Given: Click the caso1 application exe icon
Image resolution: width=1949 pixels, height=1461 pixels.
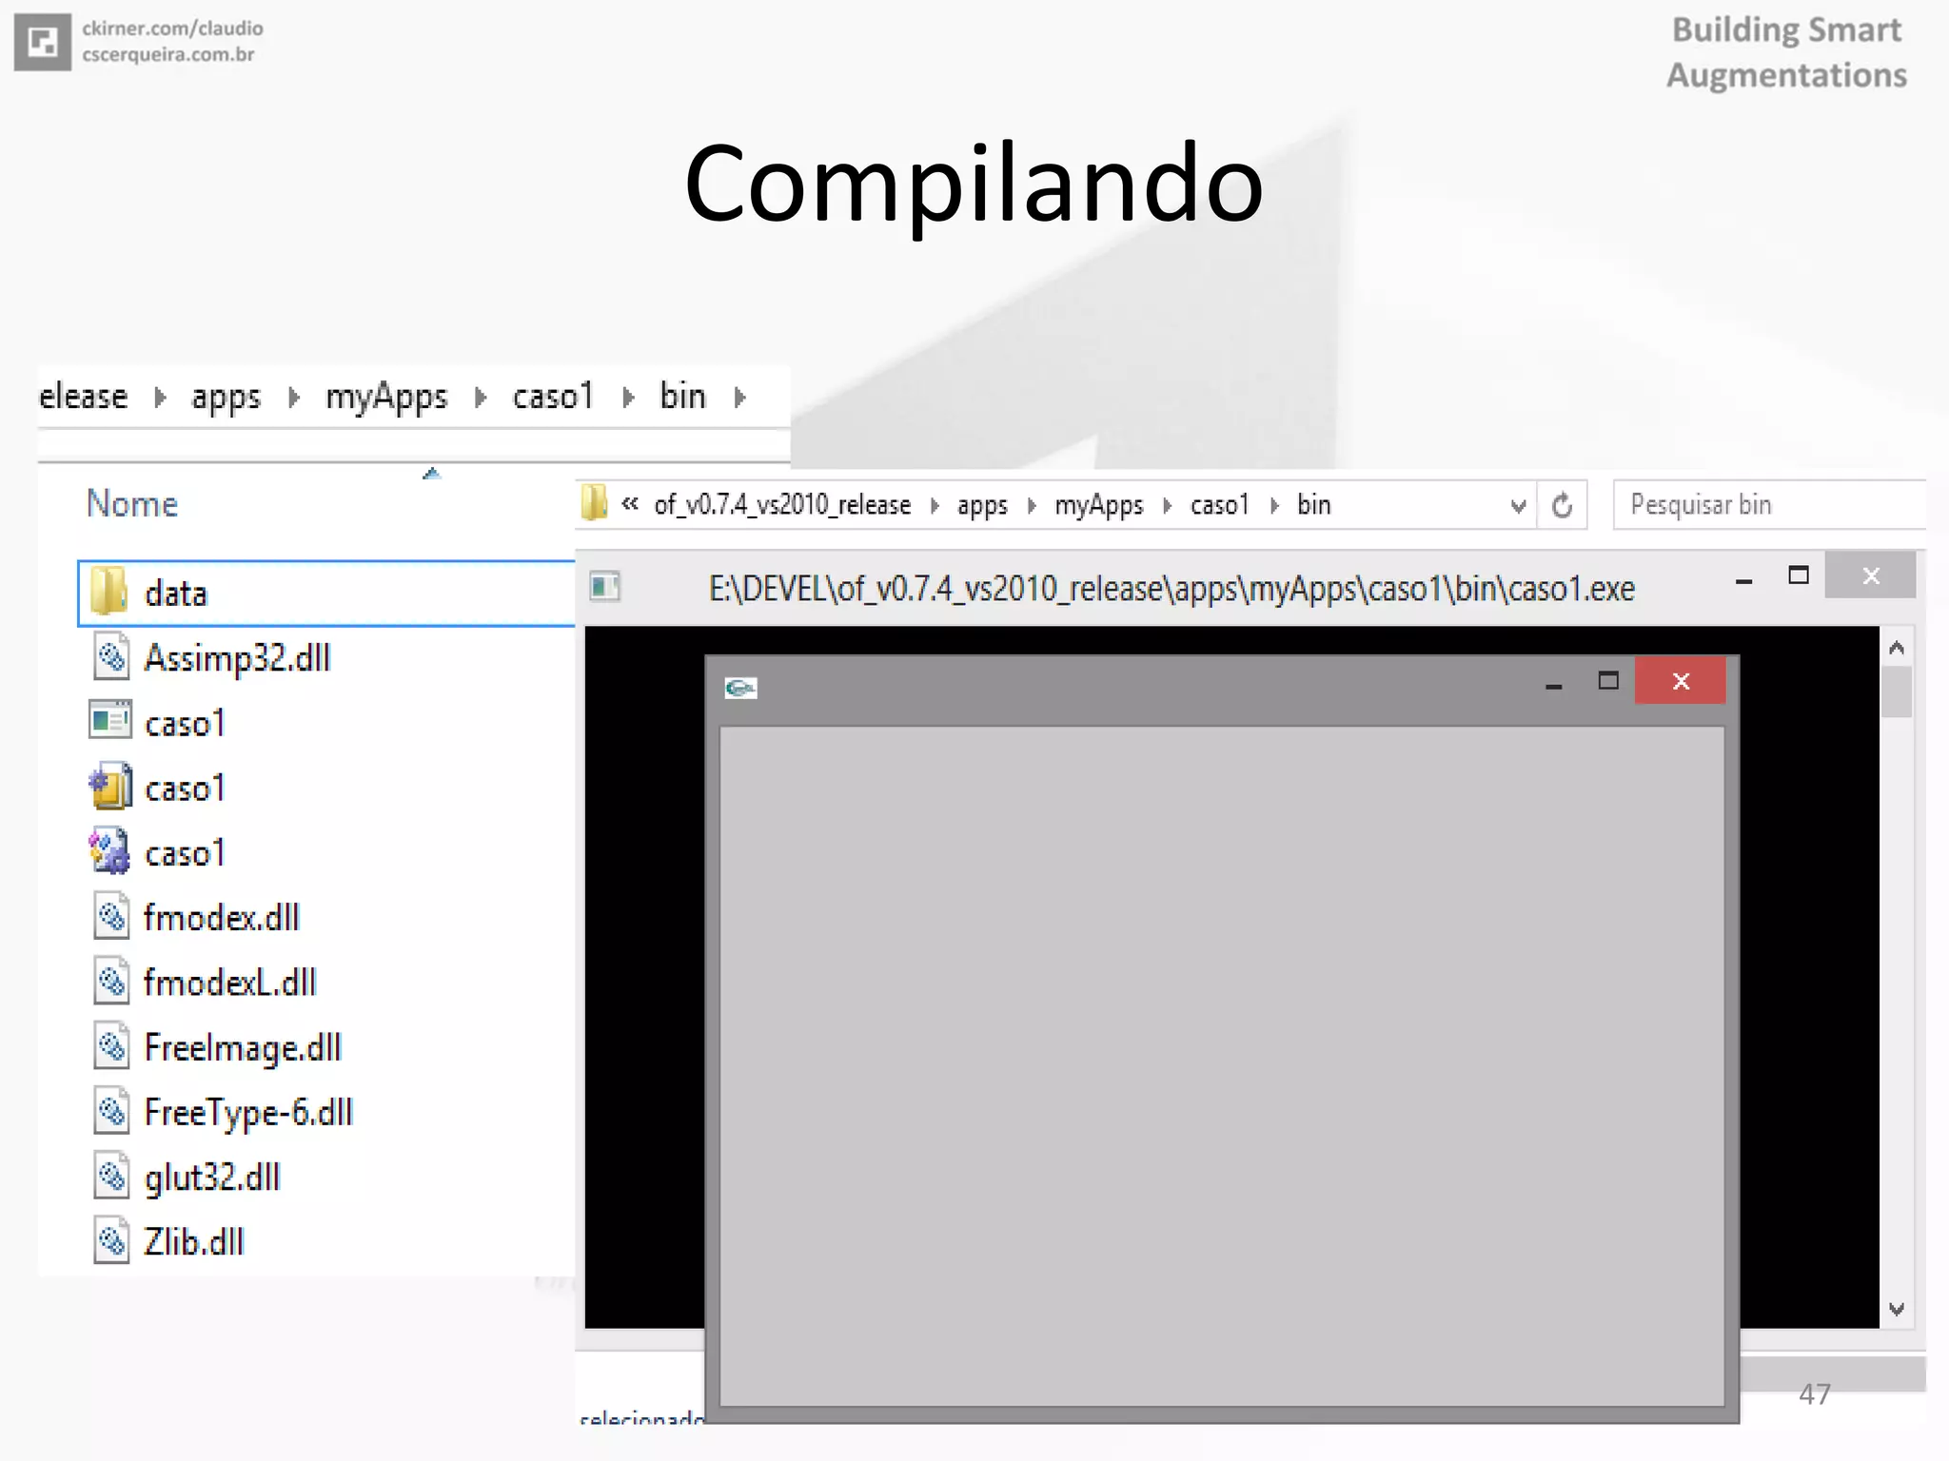Looking at the screenshot, I should 109,720.
